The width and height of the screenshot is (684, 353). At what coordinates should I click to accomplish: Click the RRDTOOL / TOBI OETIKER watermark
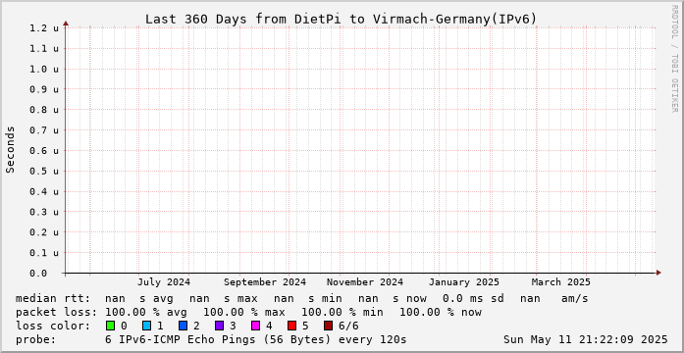click(674, 59)
